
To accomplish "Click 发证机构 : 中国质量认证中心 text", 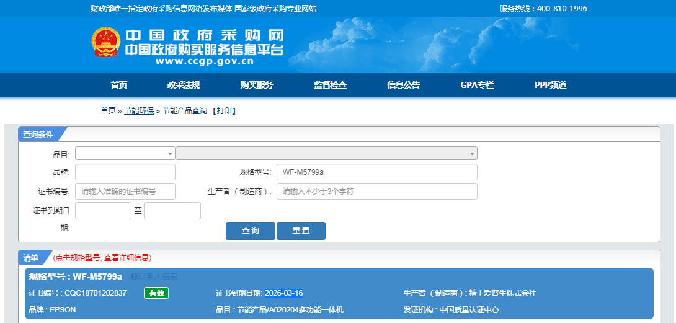I will point(451,309).
